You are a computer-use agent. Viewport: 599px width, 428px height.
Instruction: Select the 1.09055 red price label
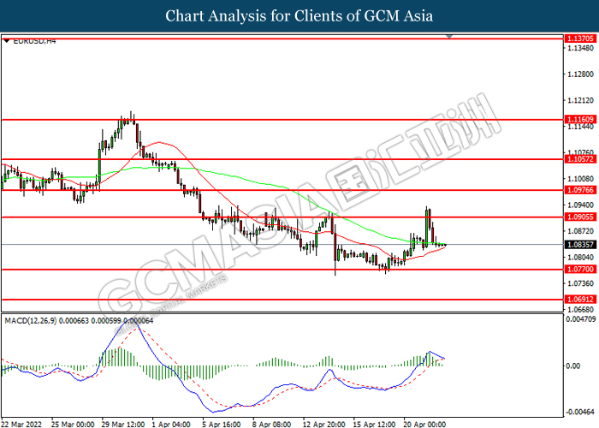[x=580, y=217]
